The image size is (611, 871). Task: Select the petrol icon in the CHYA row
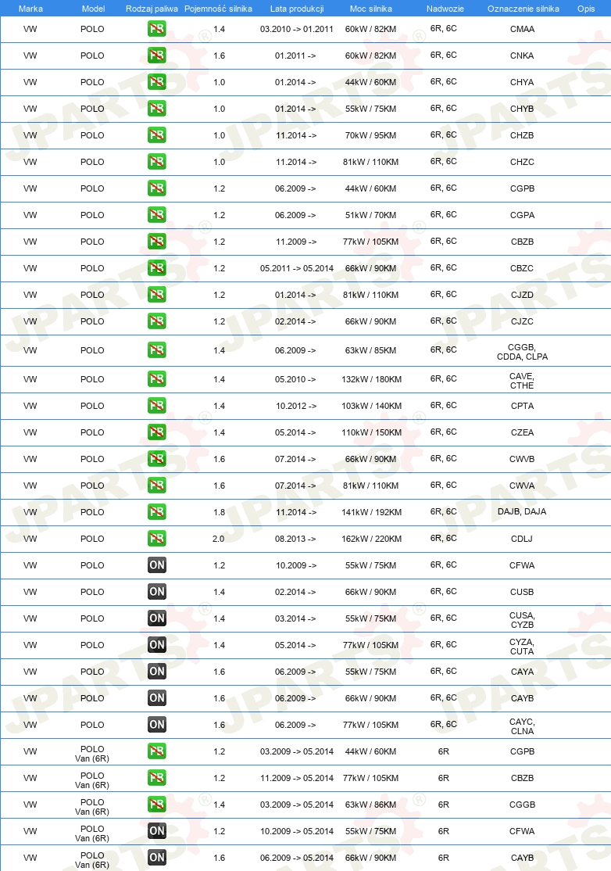pos(157,82)
